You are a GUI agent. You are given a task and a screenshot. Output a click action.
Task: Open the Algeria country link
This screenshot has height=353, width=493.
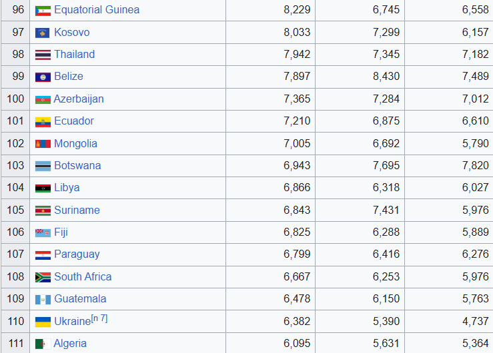click(70, 344)
